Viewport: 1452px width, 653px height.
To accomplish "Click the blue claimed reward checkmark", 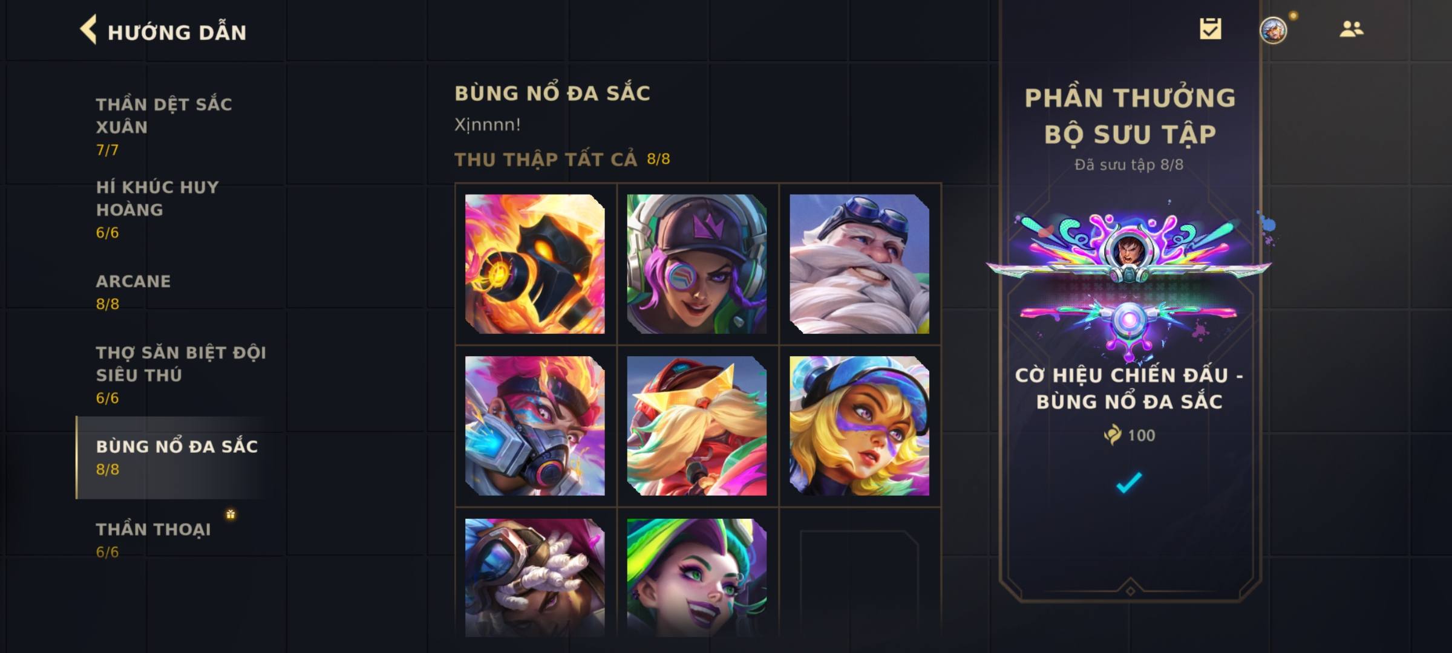I will pyautogui.click(x=1129, y=482).
